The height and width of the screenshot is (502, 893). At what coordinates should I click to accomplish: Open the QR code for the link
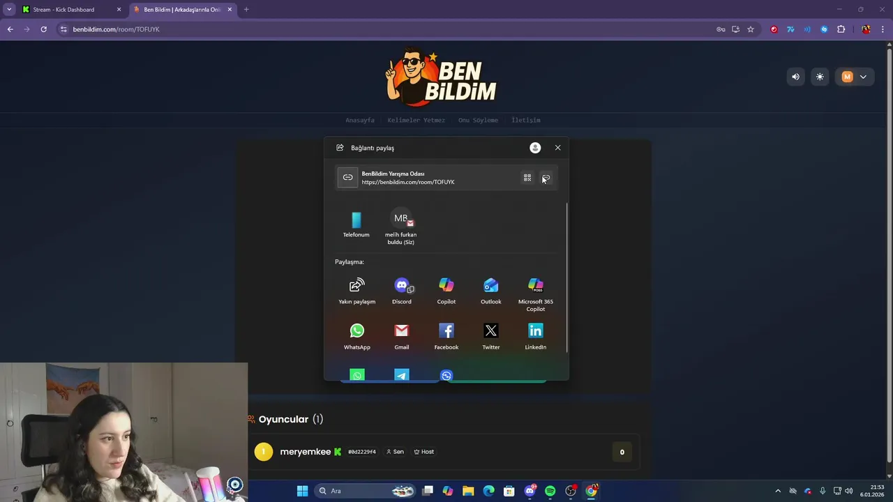[x=527, y=178]
